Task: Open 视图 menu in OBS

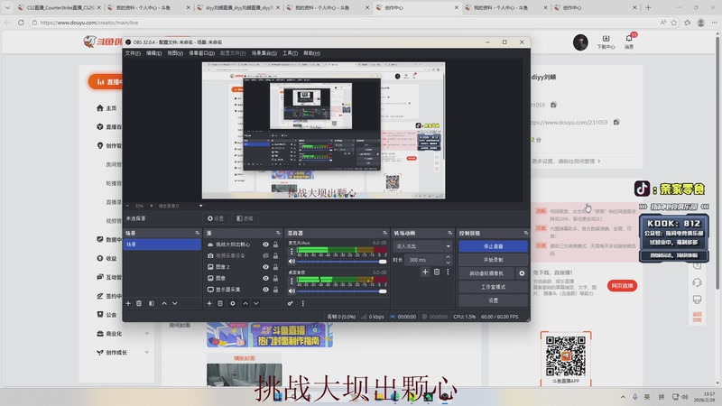Action: click(175, 53)
